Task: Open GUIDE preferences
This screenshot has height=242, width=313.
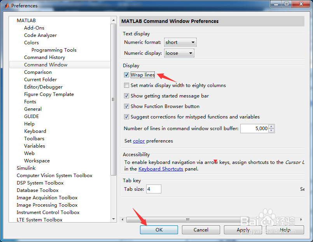Action: [31, 117]
